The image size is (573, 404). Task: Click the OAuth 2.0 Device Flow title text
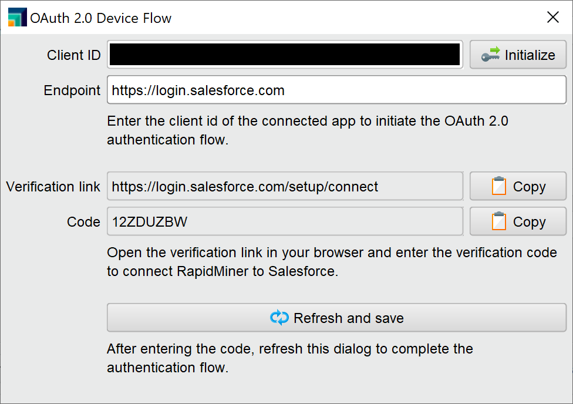[103, 18]
